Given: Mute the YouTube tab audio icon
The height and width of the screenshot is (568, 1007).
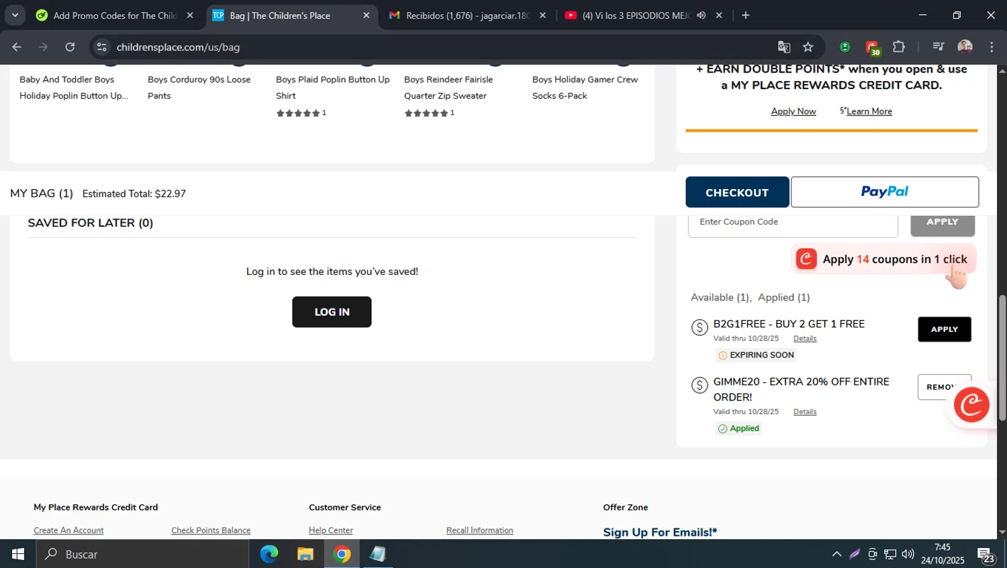Looking at the screenshot, I should pos(701,15).
